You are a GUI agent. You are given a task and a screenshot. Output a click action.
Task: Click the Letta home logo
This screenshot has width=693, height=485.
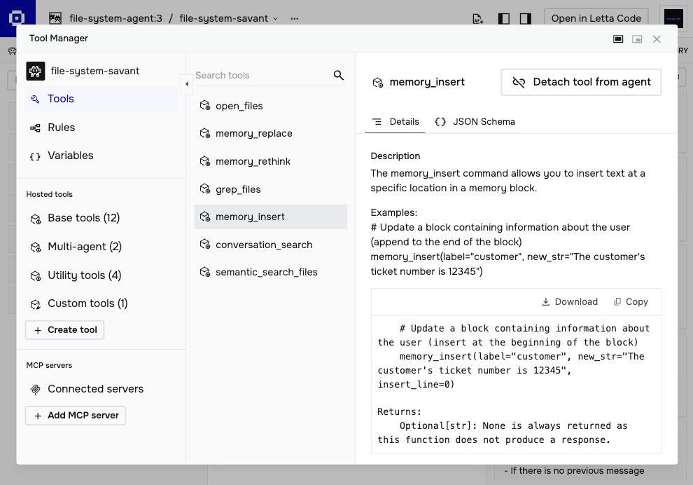click(x=17, y=18)
